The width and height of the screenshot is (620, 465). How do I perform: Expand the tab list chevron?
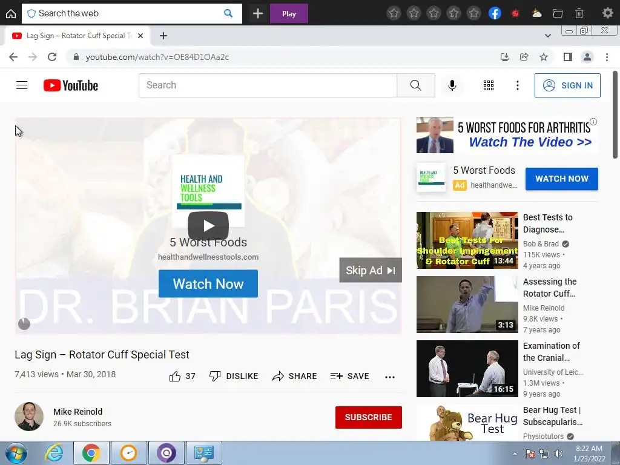coord(547,36)
